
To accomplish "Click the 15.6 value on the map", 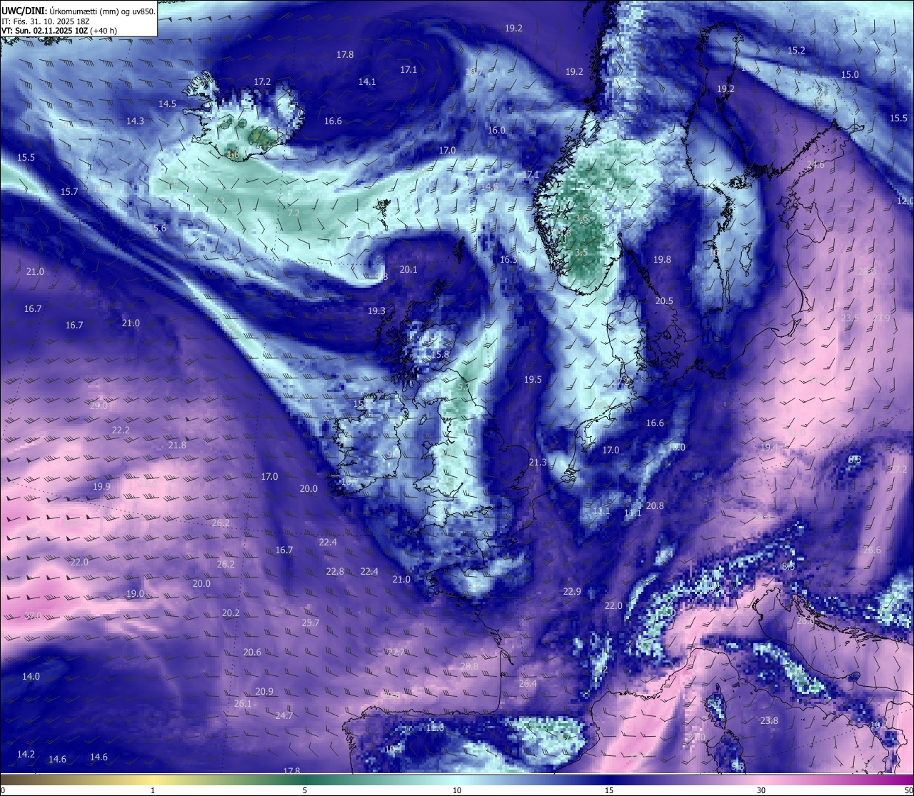I will tap(157, 228).
